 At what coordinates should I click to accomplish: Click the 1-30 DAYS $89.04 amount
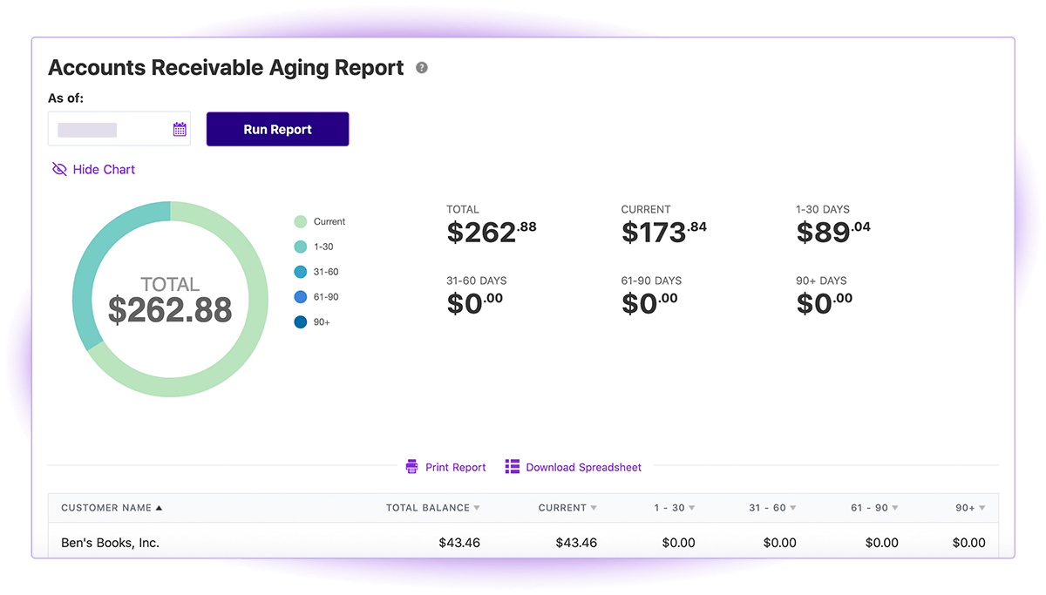pos(833,231)
